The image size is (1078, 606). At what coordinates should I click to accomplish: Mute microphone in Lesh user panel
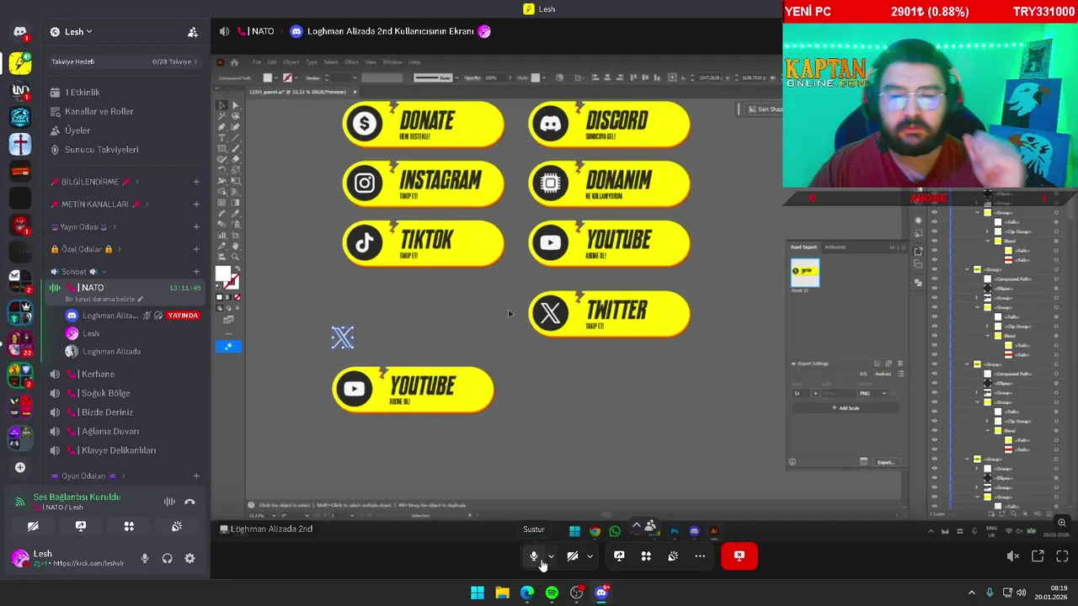tap(145, 558)
